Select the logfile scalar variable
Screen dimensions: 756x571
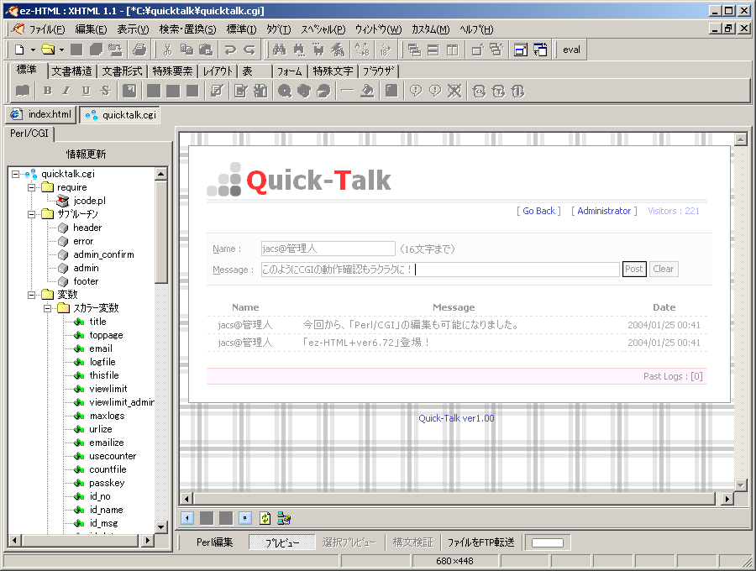click(x=102, y=362)
